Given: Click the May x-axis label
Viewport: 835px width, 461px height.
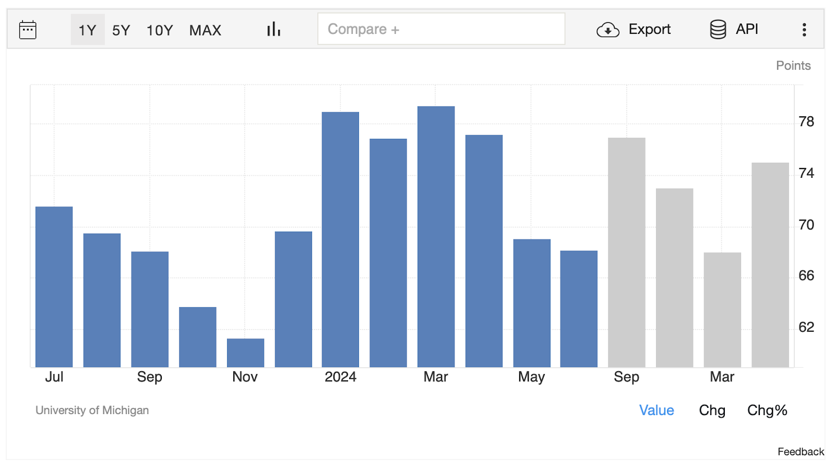Looking at the screenshot, I should tap(531, 377).
